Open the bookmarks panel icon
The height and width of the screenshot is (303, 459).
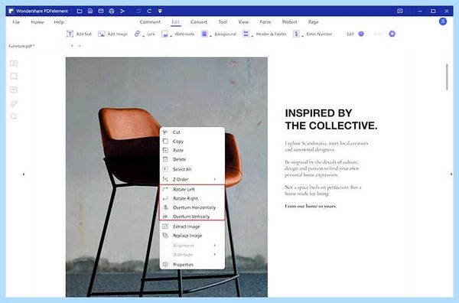(14, 77)
